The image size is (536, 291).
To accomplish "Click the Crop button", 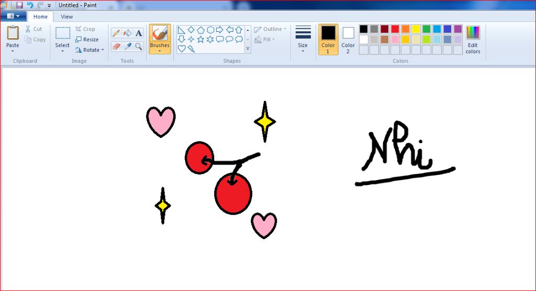I will tap(85, 29).
